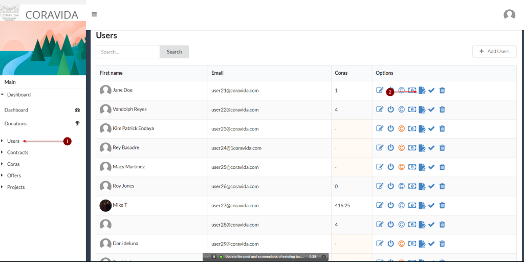Click the delete icon for Roy Jones
Viewport: 524px width, 262px height.
(x=442, y=186)
